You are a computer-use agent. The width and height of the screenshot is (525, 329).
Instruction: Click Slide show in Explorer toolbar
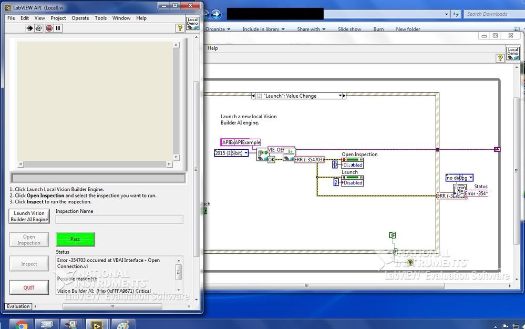click(x=349, y=29)
